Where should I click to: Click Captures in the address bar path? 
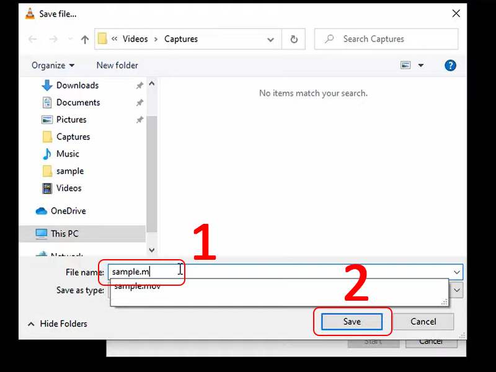point(180,38)
